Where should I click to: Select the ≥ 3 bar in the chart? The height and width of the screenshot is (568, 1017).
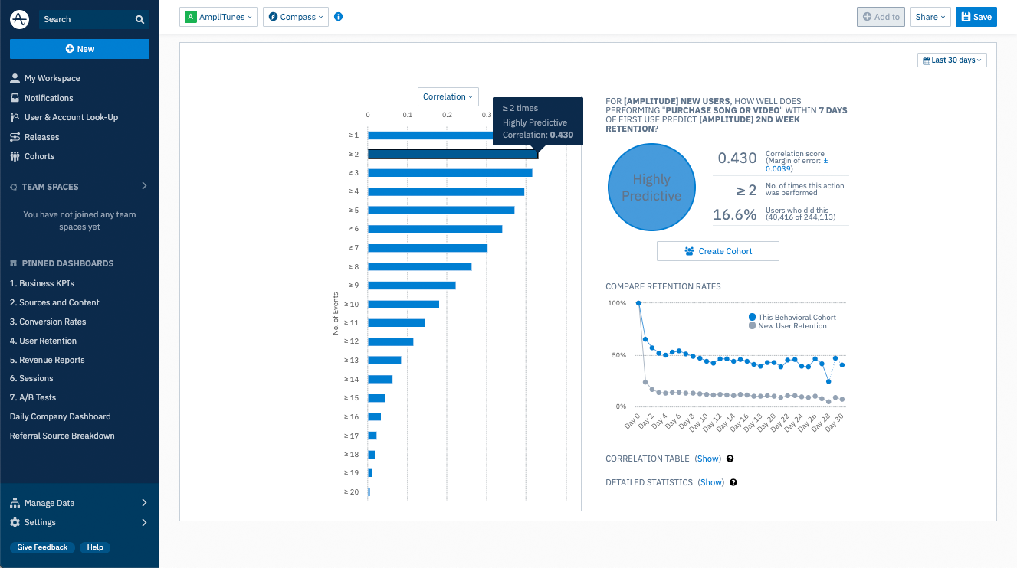(x=450, y=173)
